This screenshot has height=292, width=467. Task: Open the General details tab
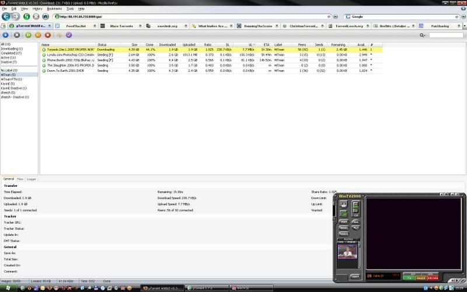pos(9,179)
